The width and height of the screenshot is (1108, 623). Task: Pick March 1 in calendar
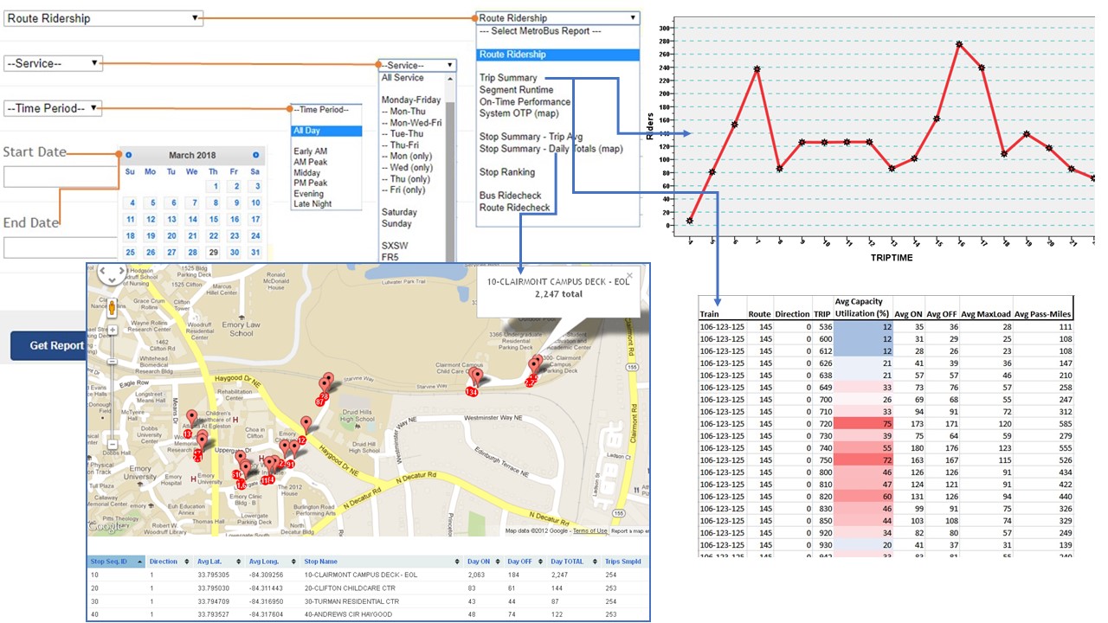click(213, 187)
